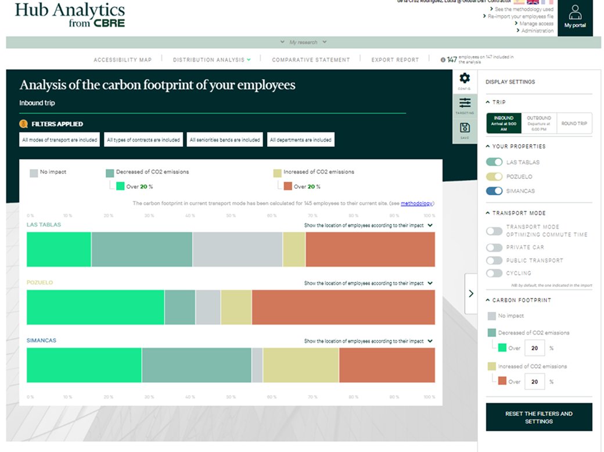
Task: Enable the Public Transport toggle
Action: (494, 260)
